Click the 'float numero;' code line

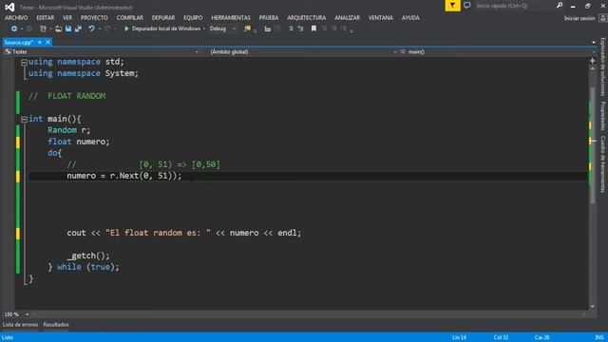click(79, 142)
